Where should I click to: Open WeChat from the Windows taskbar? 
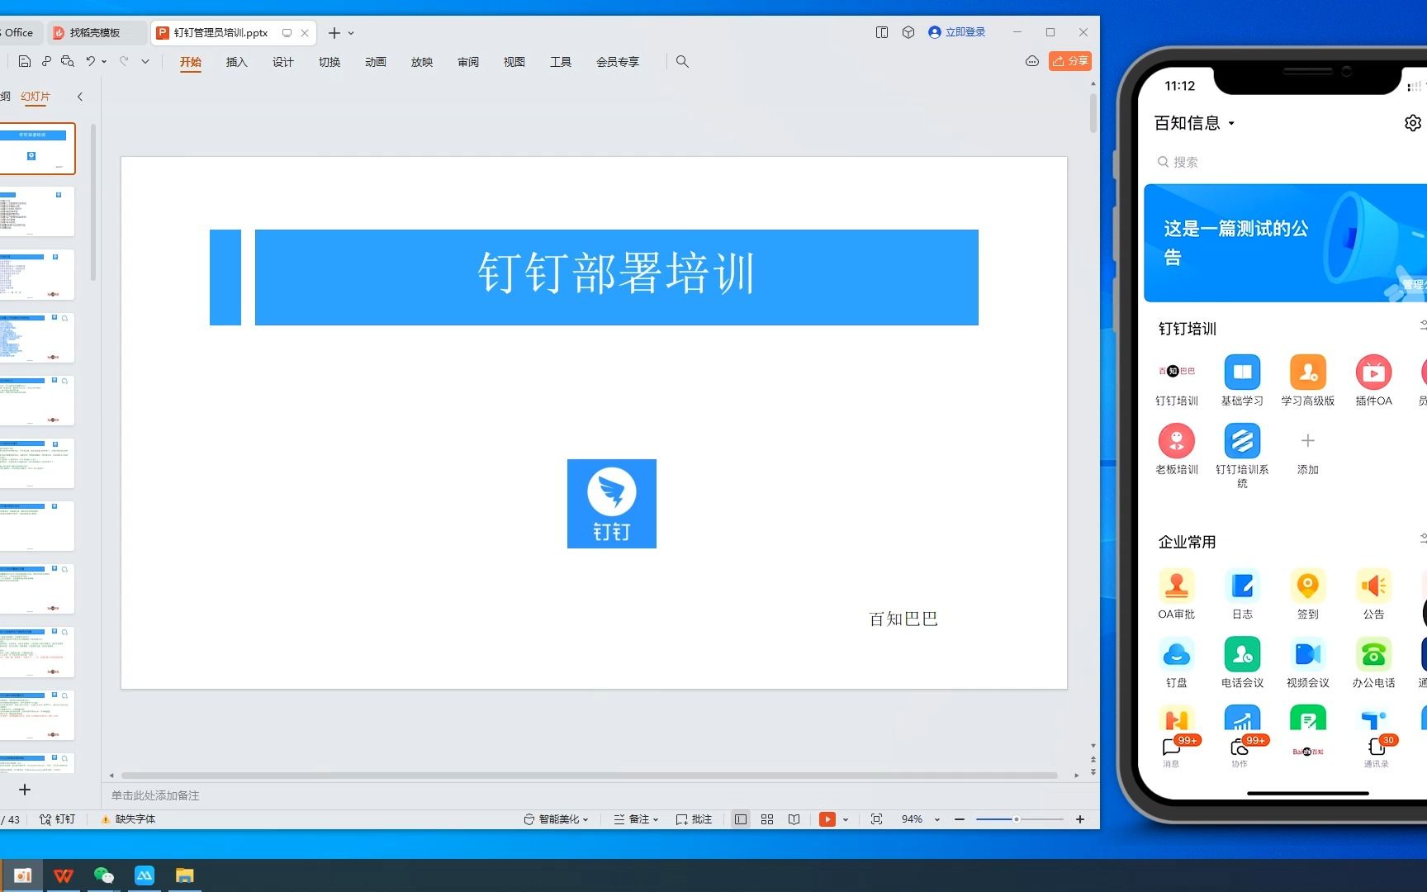[x=103, y=875]
